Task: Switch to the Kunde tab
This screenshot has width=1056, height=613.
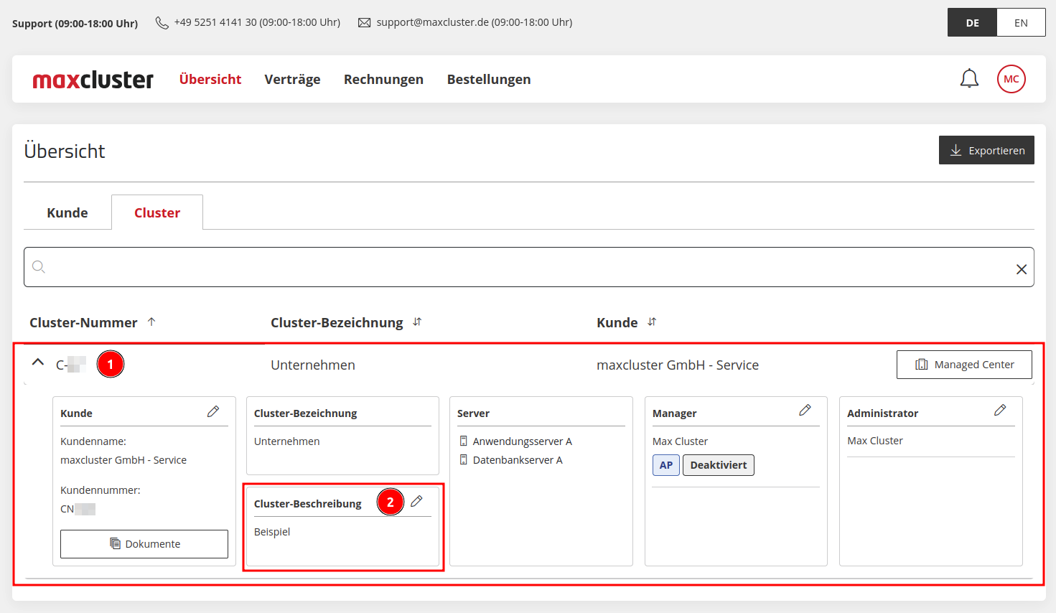Action: [x=67, y=212]
